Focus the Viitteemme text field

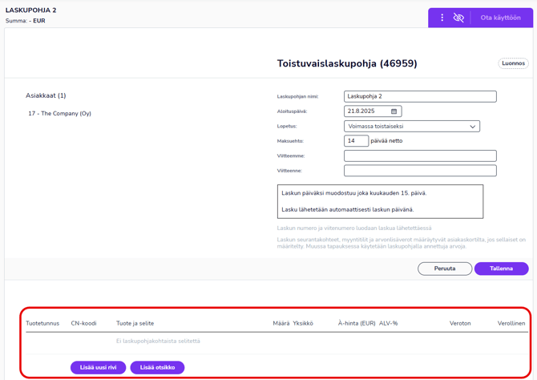click(420, 156)
